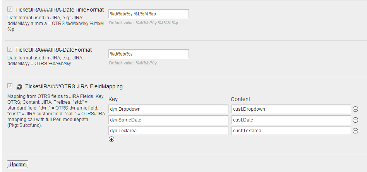Remove the dyn:Dropdown mapping row
This screenshot has height=172, width=367.
pyautogui.click(x=355, y=109)
